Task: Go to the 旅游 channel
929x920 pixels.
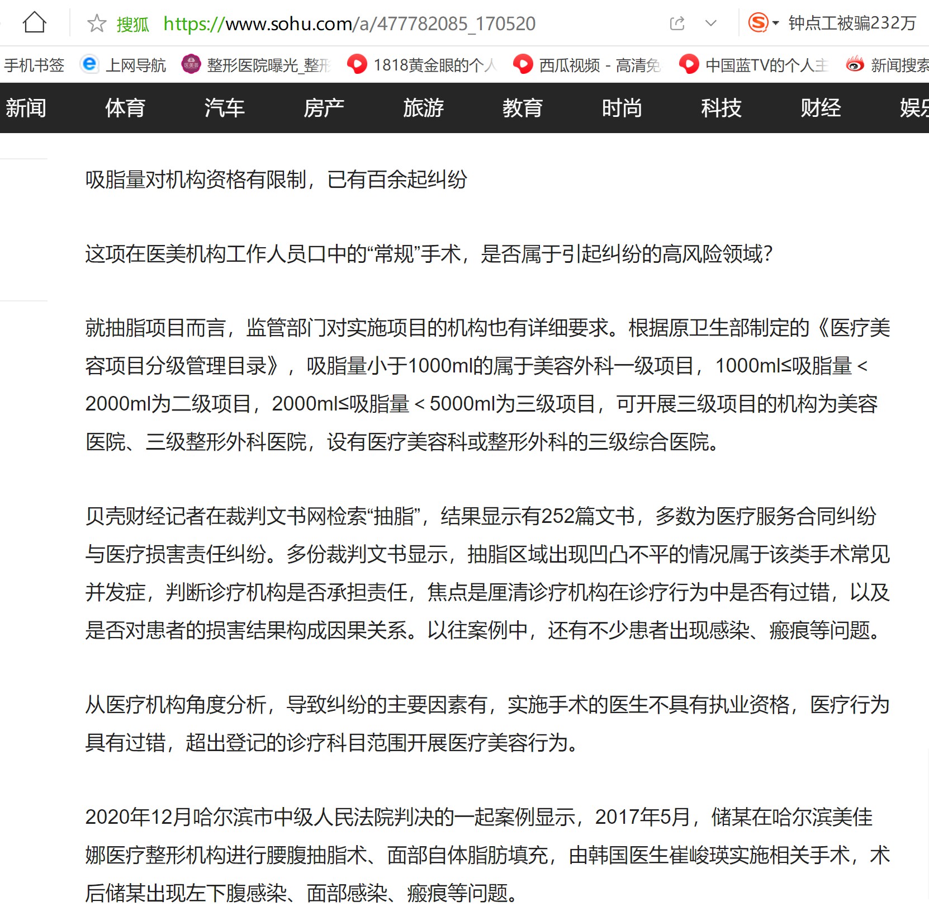Action: click(423, 108)
